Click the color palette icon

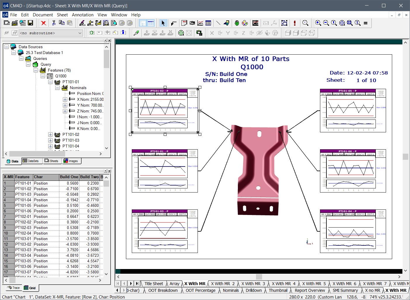[245, 23]
